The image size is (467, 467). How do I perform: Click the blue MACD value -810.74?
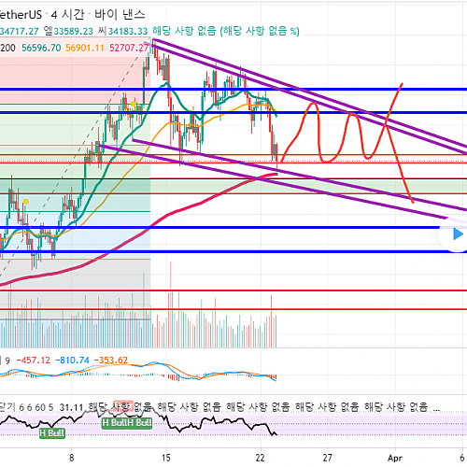tap(72, 361)
